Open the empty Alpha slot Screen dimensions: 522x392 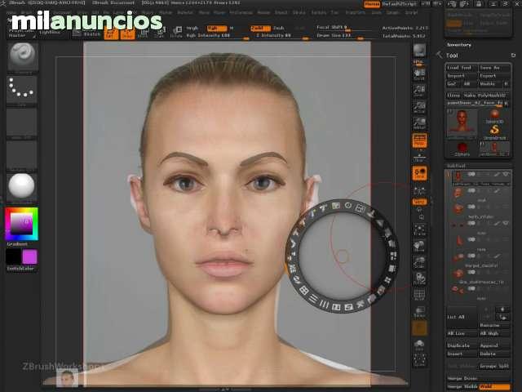22,122
